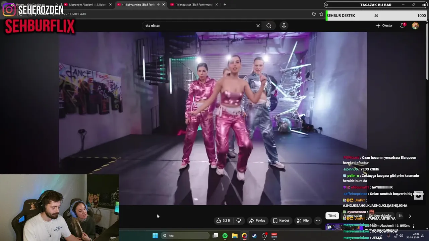Open a new browser tab
Viewport: 429px width, 241px height.
click(225, 5)
